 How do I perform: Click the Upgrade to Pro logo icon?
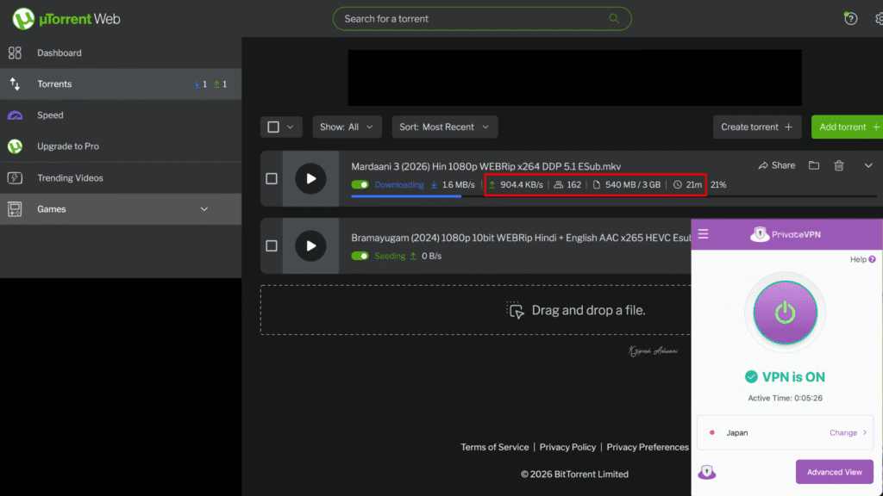(15, 146)
